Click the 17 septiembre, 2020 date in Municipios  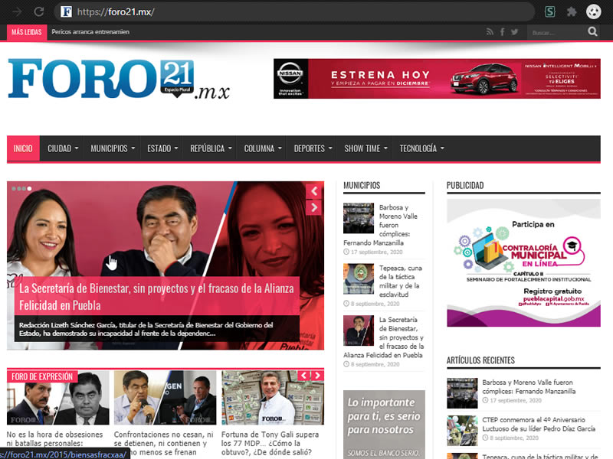[376, 252]
